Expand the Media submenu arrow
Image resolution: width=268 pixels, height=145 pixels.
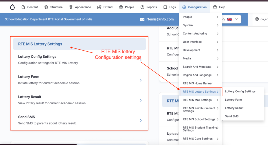(x=217, y=58)
